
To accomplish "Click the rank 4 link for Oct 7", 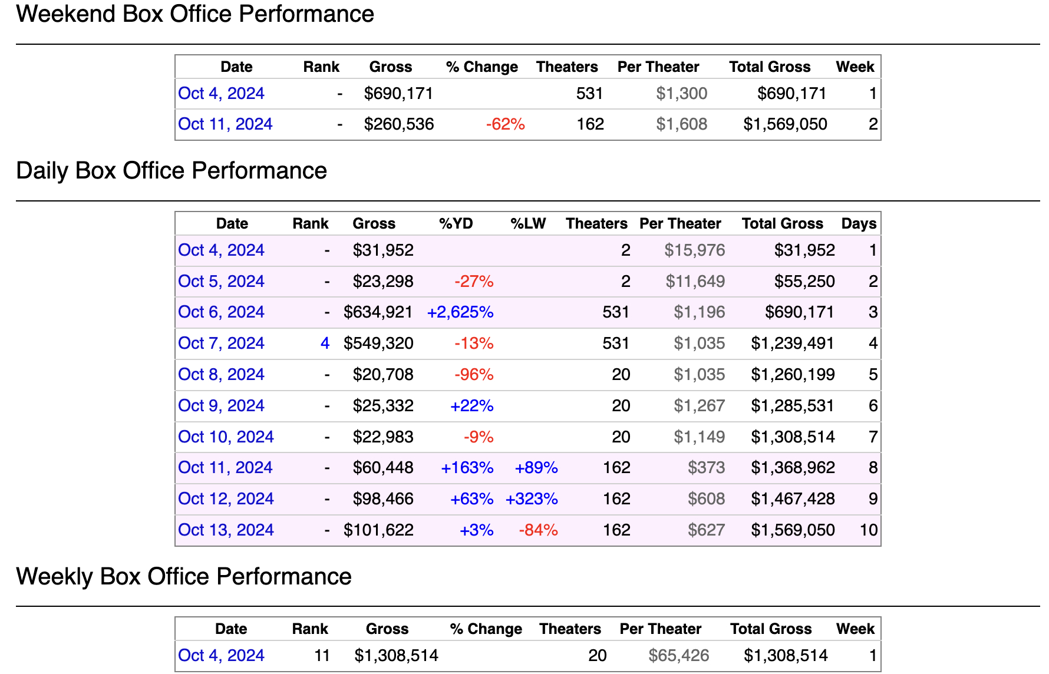I will 325,343.
